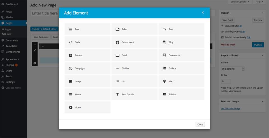
Task: Add a Tabs element
Action: point(134,29)
